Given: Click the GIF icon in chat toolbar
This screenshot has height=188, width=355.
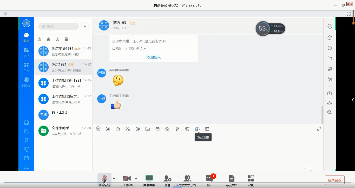Looking at the screenshot, I should 98,129.
